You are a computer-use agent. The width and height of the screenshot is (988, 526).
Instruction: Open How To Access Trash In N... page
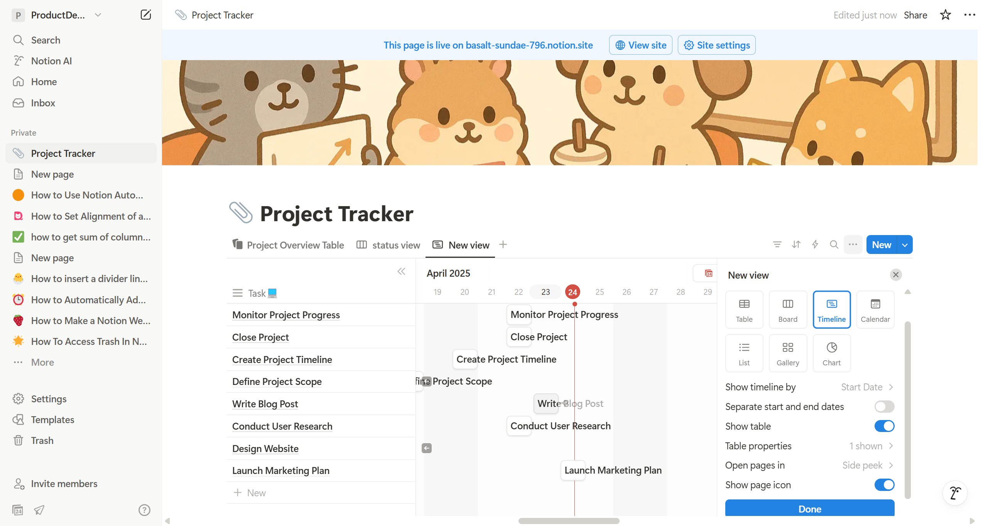[x=81, y=341]
